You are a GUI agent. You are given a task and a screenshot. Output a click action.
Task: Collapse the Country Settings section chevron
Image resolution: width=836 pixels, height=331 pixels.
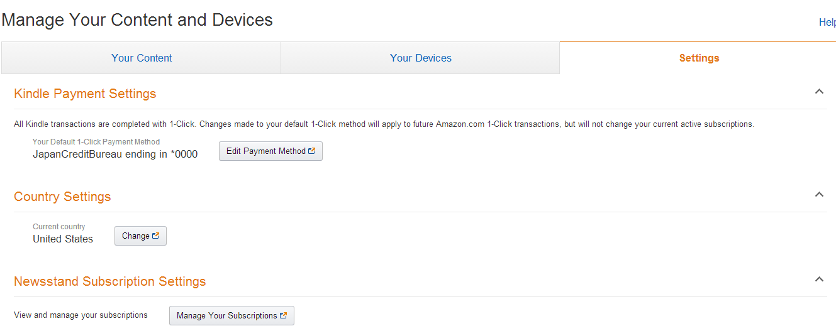[819, 195]
